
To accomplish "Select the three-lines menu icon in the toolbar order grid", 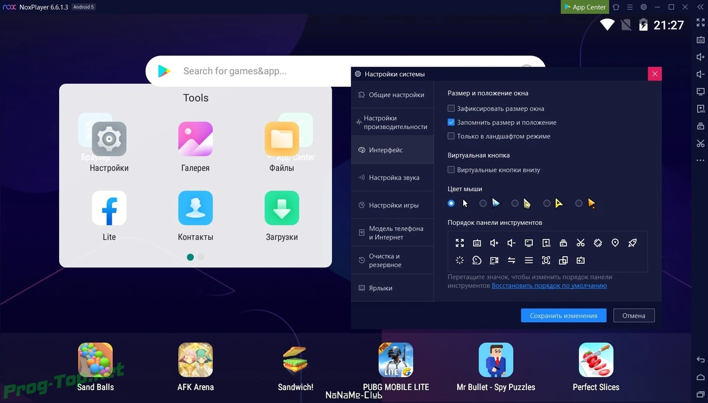I will tap(529, 260).
